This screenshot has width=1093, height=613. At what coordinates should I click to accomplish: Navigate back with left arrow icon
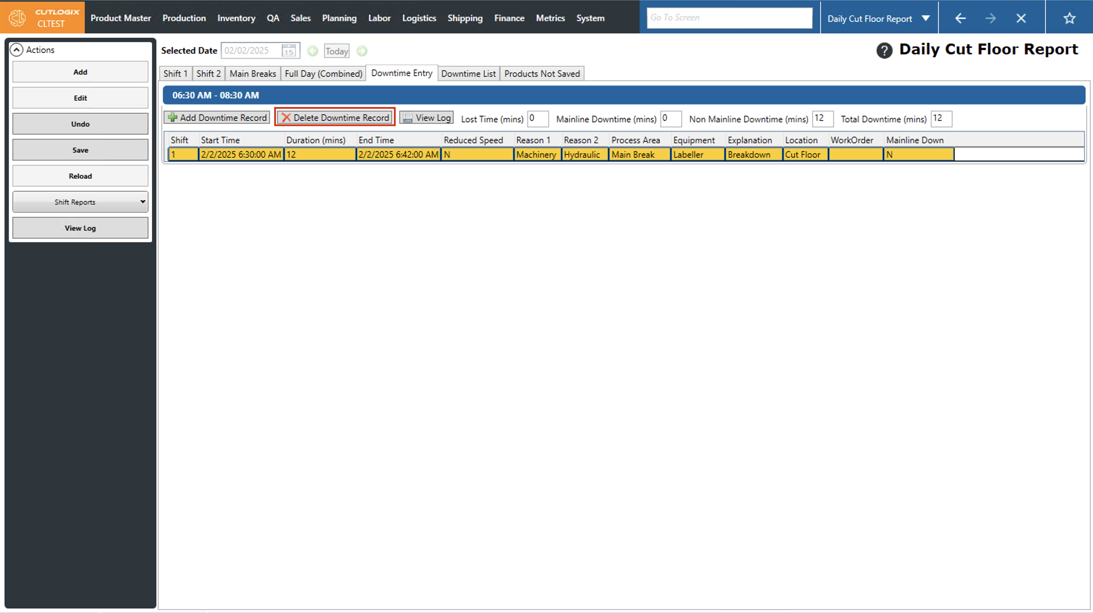pyautogui.click(x=960, y=18)
